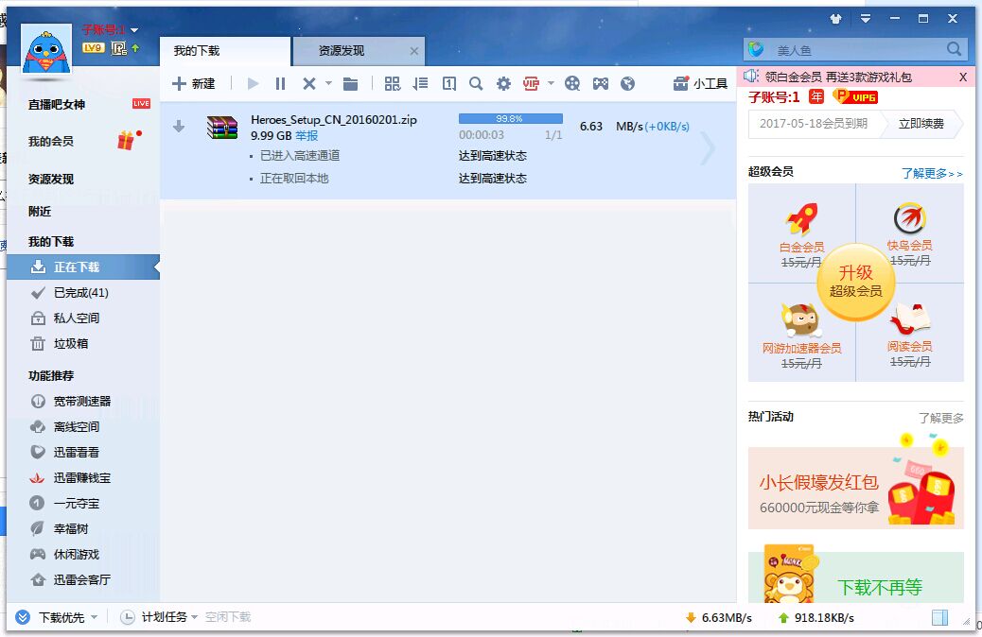Screen dimensions: 982x637
Task: Start the download with the play icon
Action: point(253,84)
